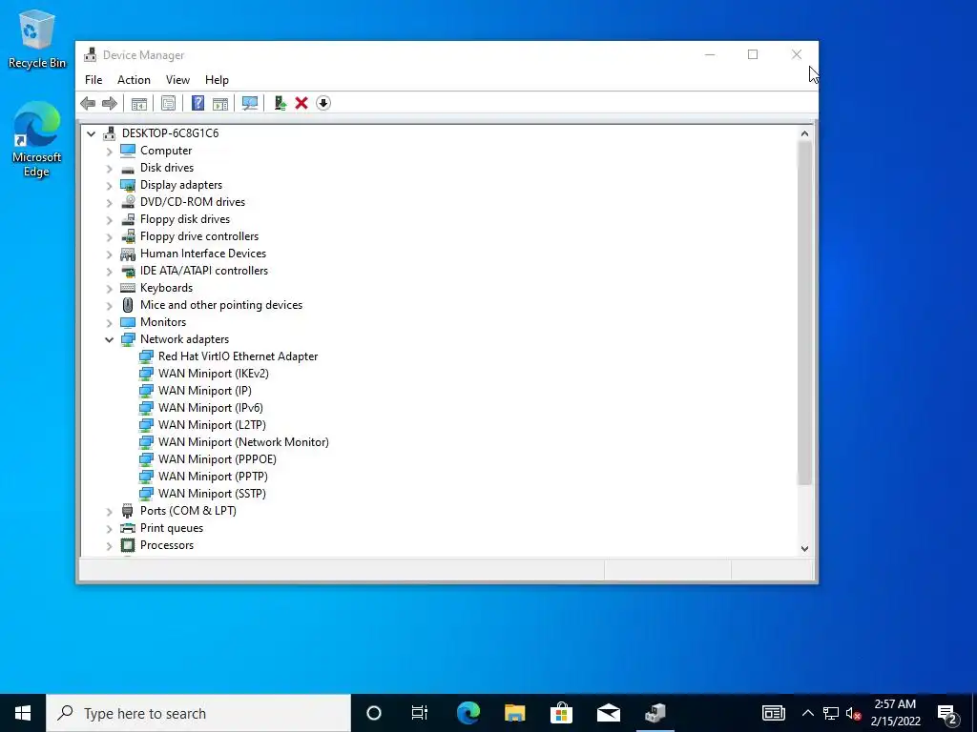Image resolution: width=977 pixels, height=732 pixels.
Task: Show hidden tray icons chevron
Action: click(807, 713)
